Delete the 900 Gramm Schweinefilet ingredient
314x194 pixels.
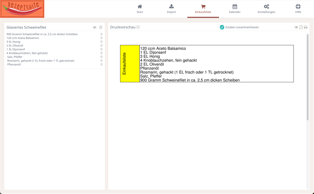[x=102, y=34]
